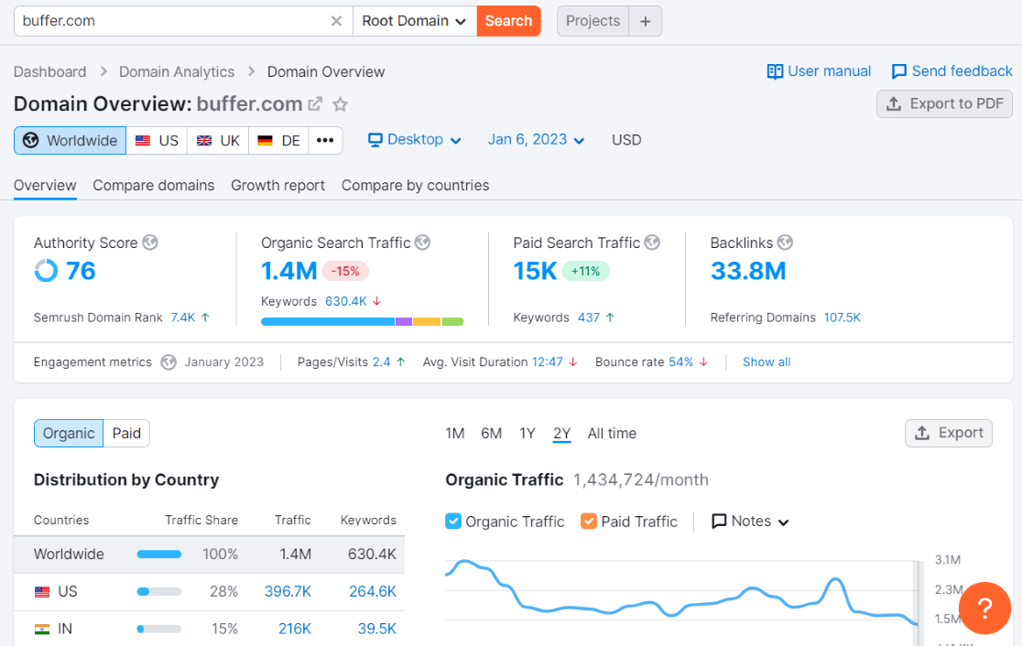Expand more countries with the ellipsis button
Screen dimensions: 1022x646
coord(325,139)
